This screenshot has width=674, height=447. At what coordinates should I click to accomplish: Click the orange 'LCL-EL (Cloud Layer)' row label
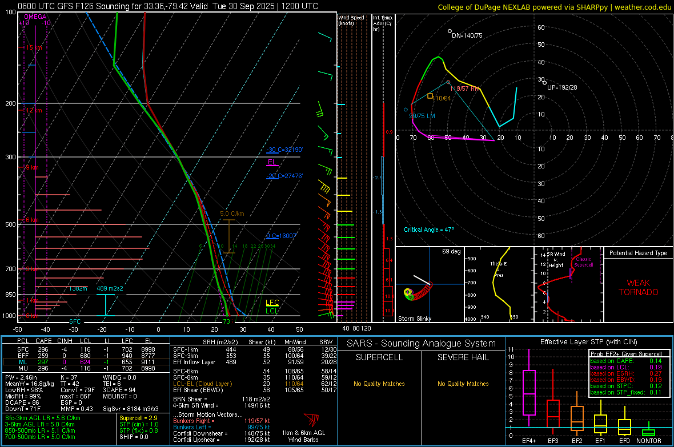[202, 384]
